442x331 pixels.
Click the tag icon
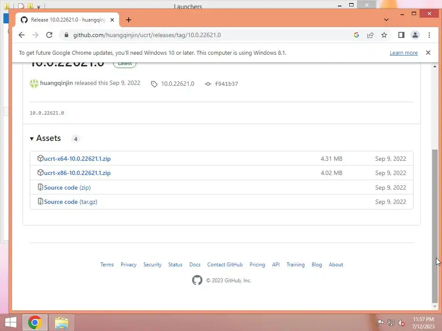tap(154, 84)
